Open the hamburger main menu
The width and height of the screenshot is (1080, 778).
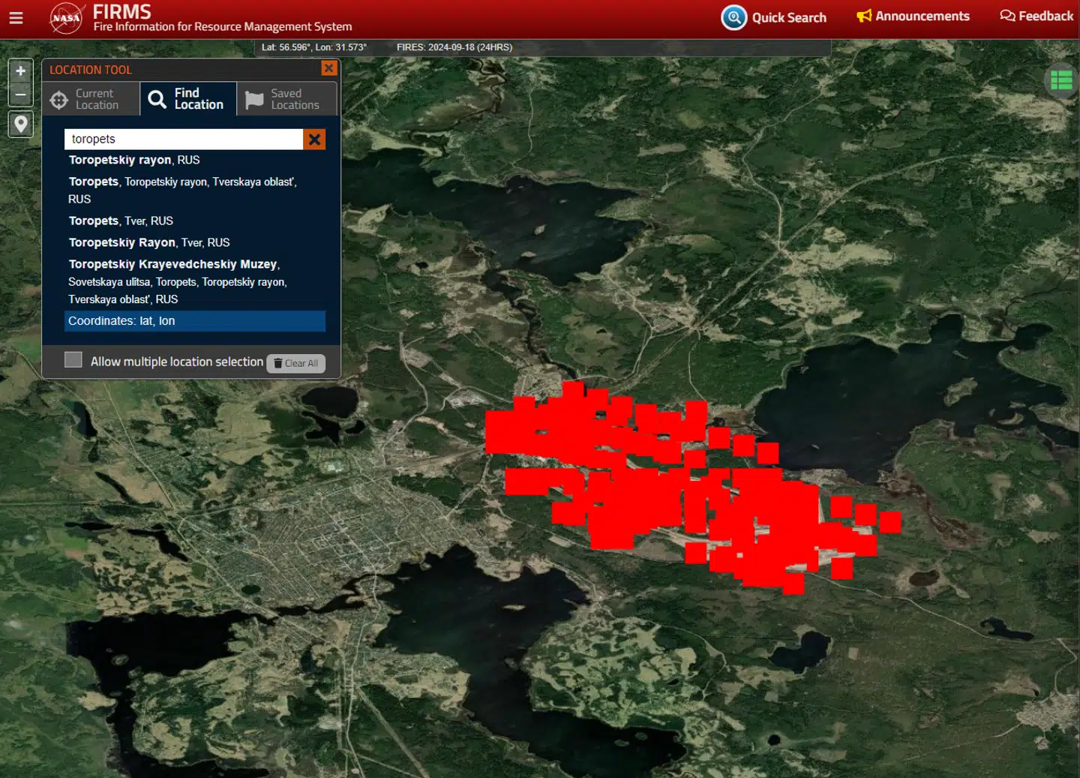tap(16, 18)
